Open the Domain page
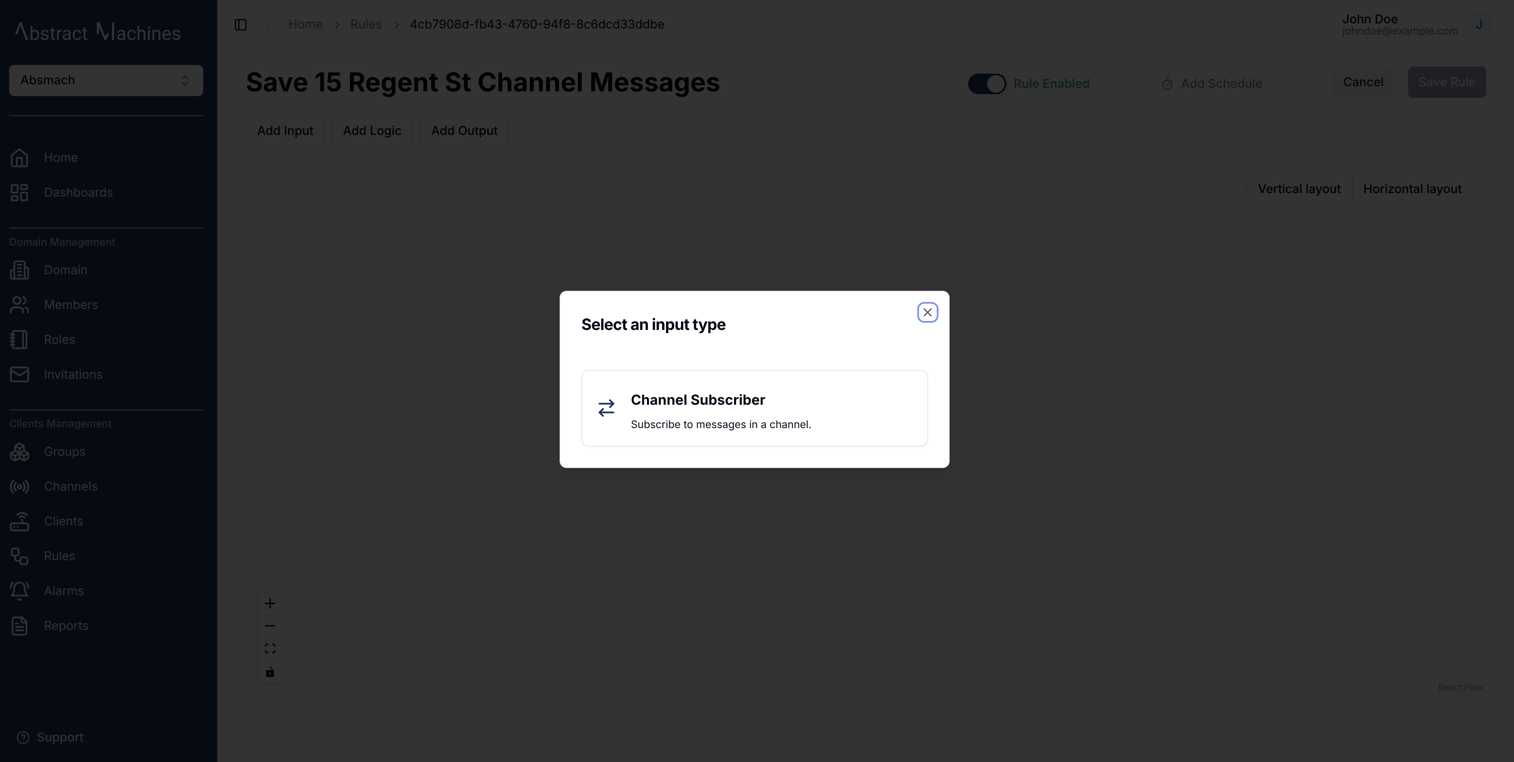The image size is (1514, 762). (x=65, y=270)
